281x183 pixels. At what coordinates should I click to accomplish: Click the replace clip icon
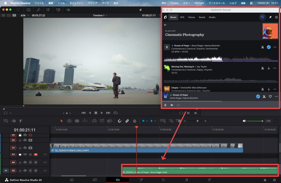pyautogui.click(x=109, y=121)
